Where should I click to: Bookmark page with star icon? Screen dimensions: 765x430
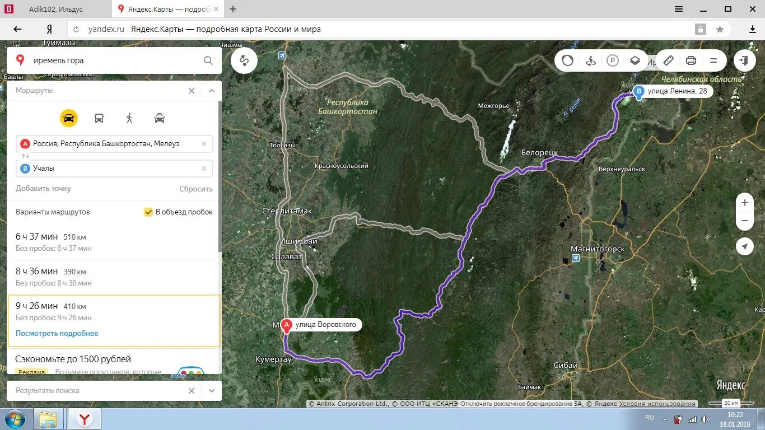pos(720,29)
